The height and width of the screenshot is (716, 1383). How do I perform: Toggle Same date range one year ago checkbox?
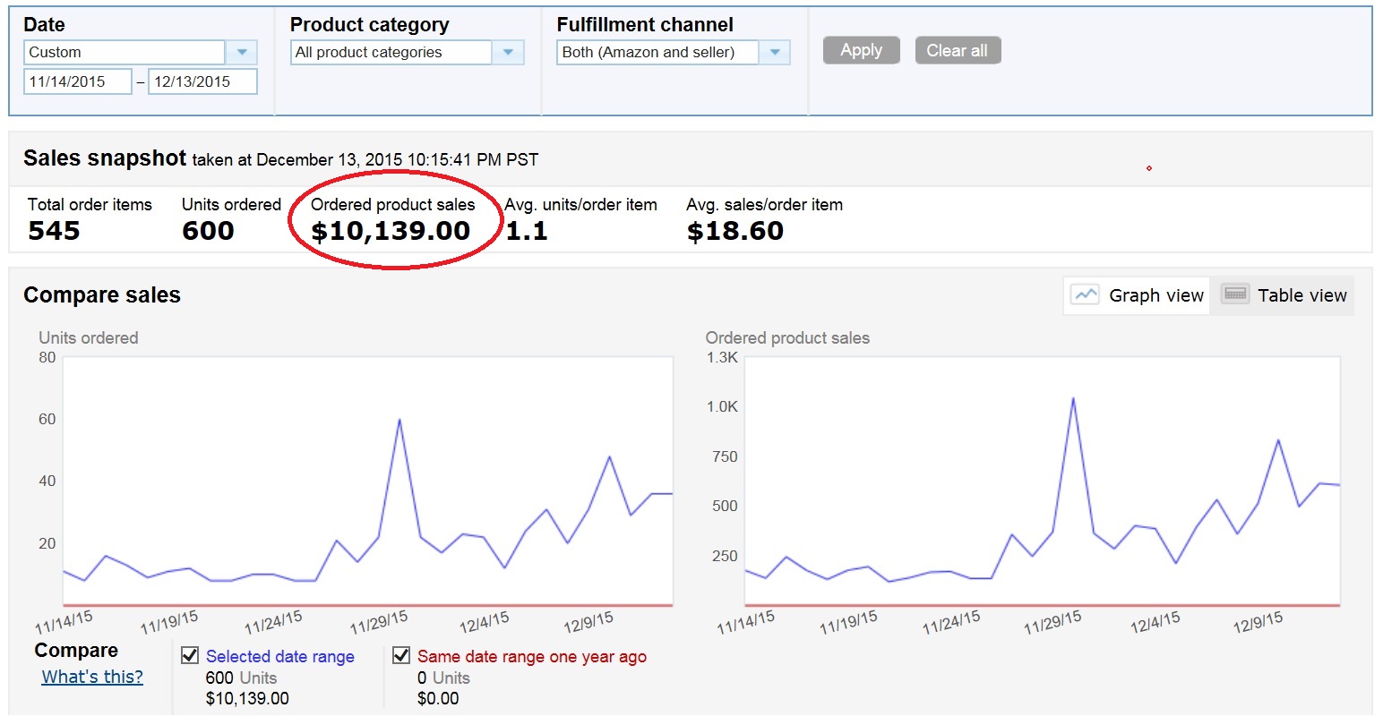coord(401,656)
